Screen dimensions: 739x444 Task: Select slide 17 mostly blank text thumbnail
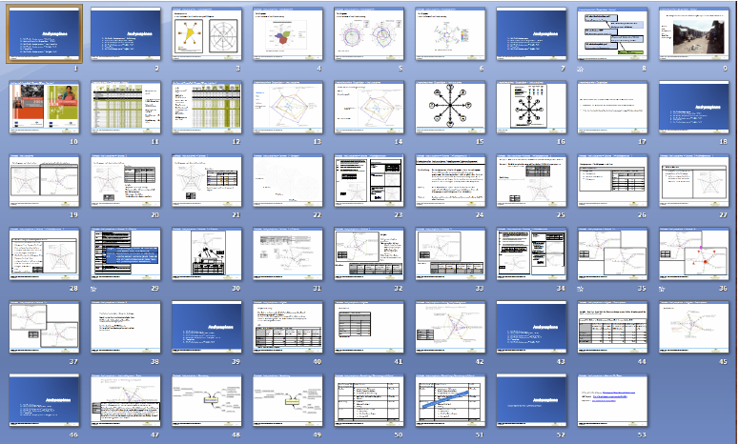pyautogui.click(x=612, y=108)
